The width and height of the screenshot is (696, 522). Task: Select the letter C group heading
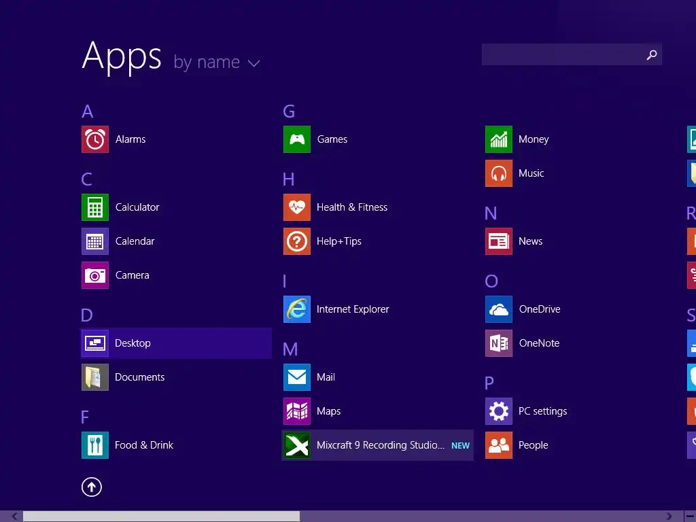[87, 179]
